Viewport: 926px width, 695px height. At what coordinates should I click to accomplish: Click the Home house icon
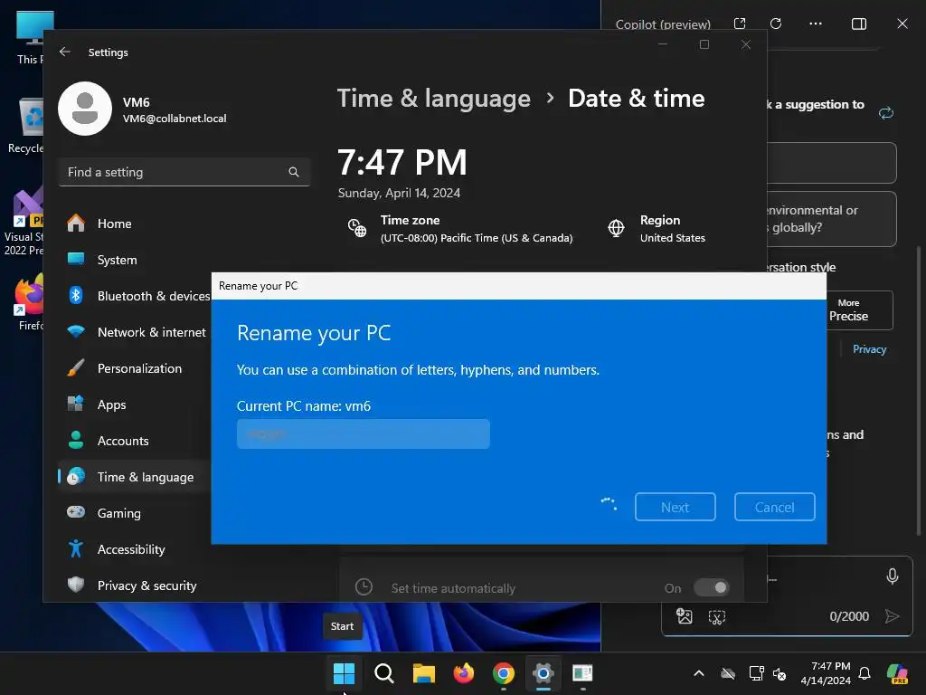(76, 223)
